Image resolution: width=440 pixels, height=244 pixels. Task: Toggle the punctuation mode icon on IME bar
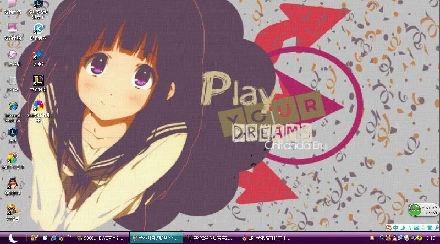409,227
